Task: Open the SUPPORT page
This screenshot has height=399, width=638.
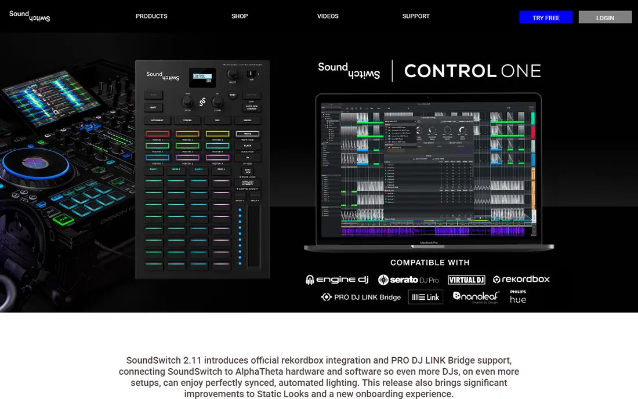Action: coord(416,16)
